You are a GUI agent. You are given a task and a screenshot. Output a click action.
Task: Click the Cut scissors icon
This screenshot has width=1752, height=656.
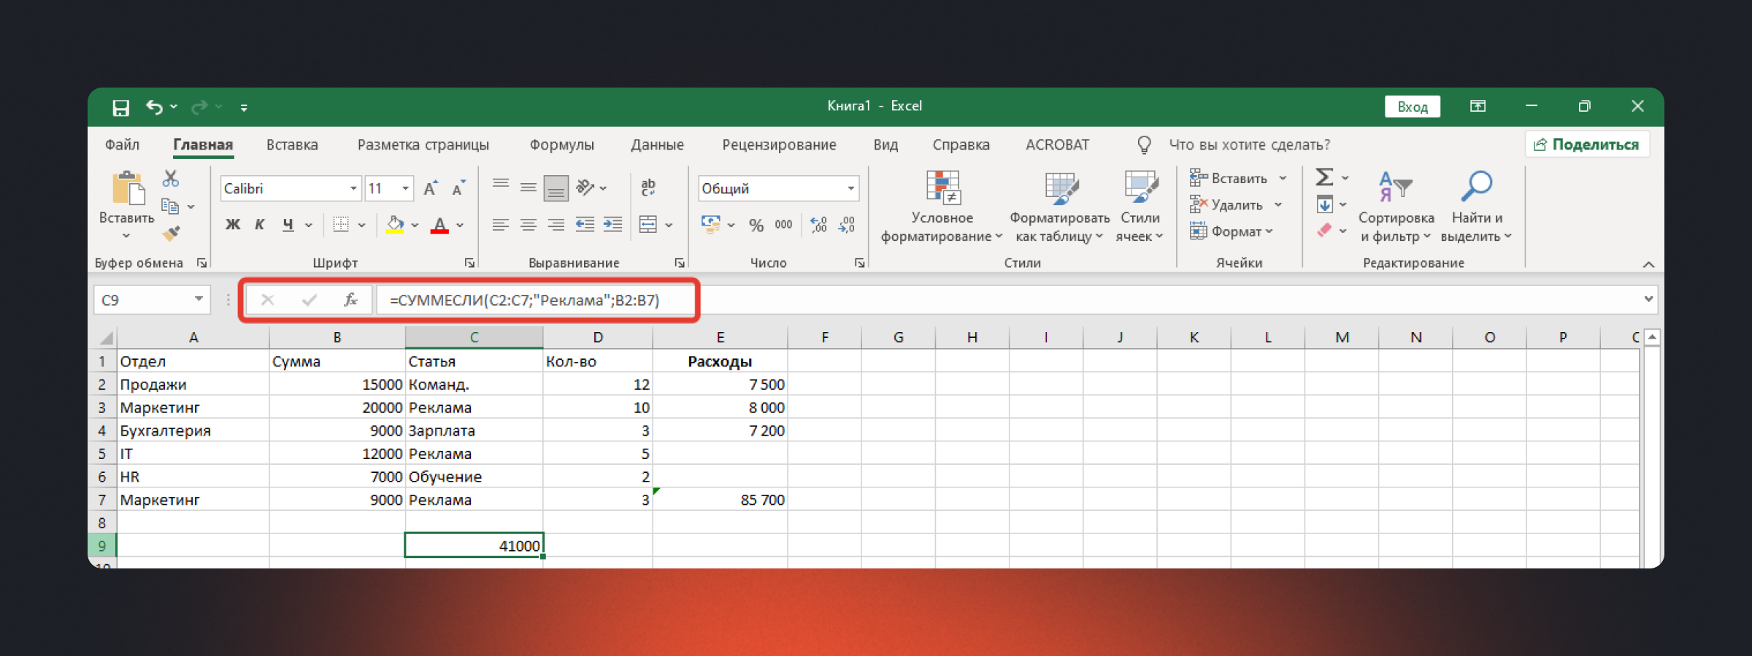point(171,178)
